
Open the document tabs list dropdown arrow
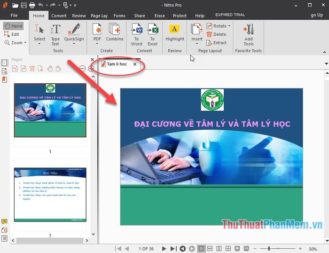(326, 63)
